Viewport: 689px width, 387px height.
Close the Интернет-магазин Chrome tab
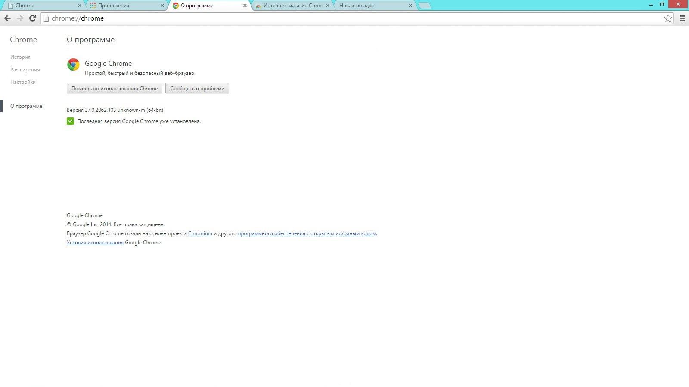pyautogui.click(x=328, y=6)
